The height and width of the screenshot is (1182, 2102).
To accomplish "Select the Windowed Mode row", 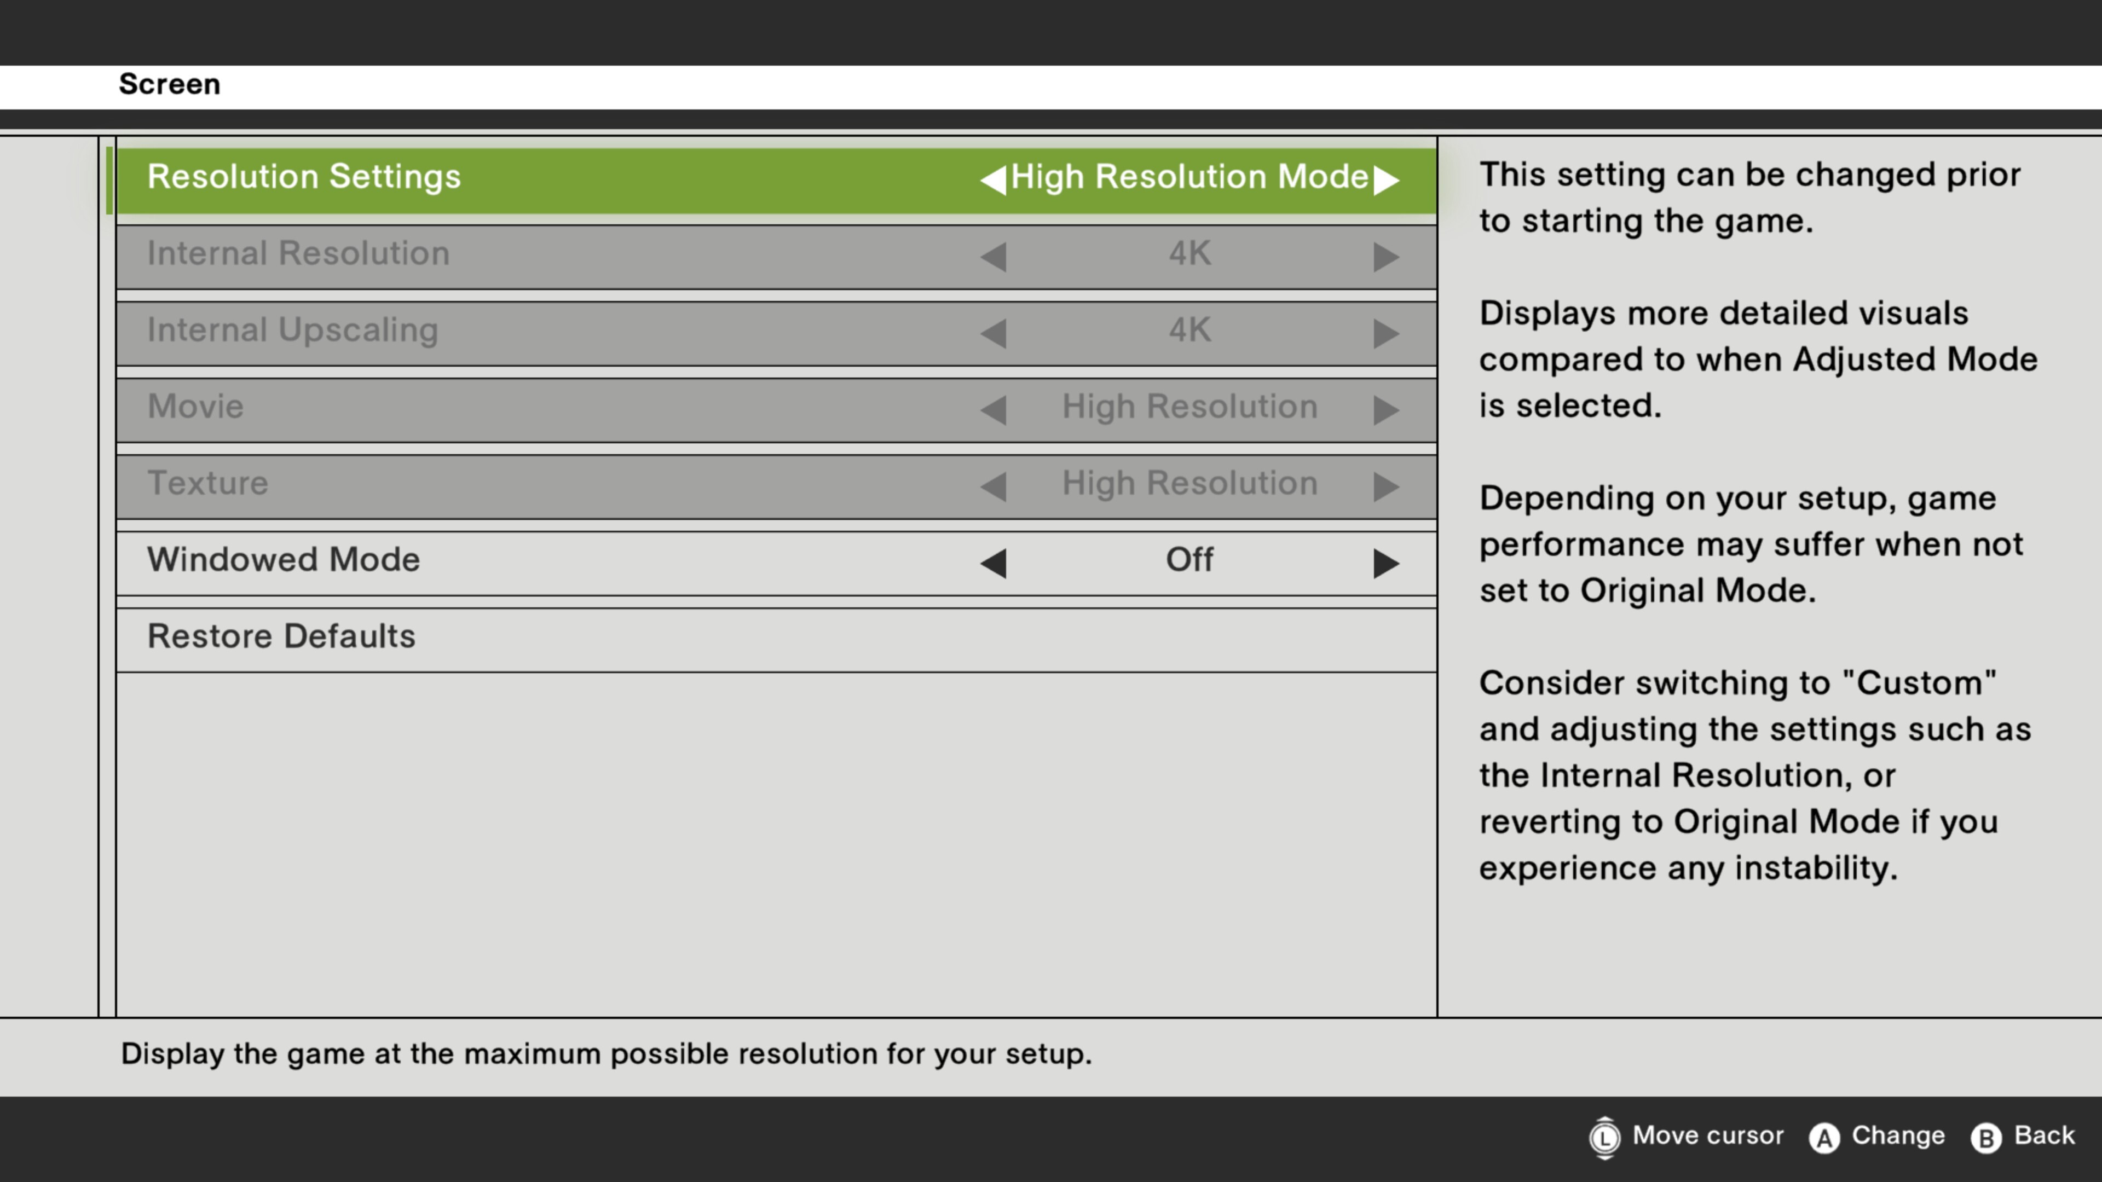I will coord(283,560).
